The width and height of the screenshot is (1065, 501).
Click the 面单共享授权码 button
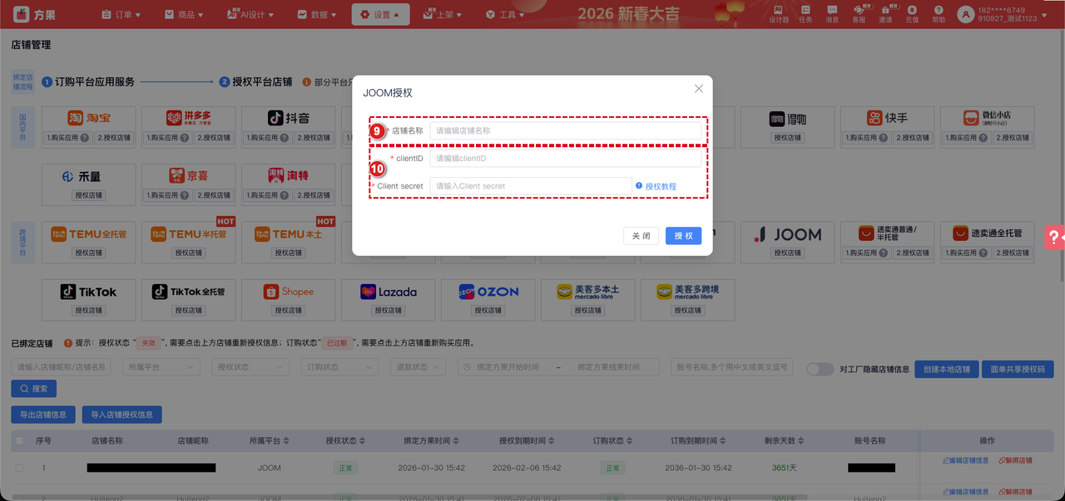click(1018, 369)
